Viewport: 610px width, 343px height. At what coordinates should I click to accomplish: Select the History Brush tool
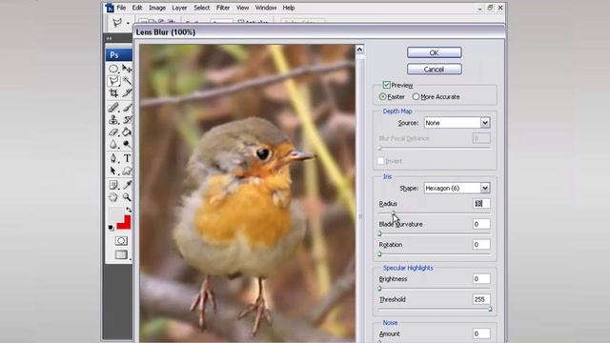(127, 120)
